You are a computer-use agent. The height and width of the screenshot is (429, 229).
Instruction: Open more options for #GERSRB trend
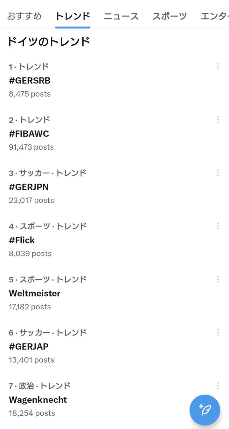(218, 66)
